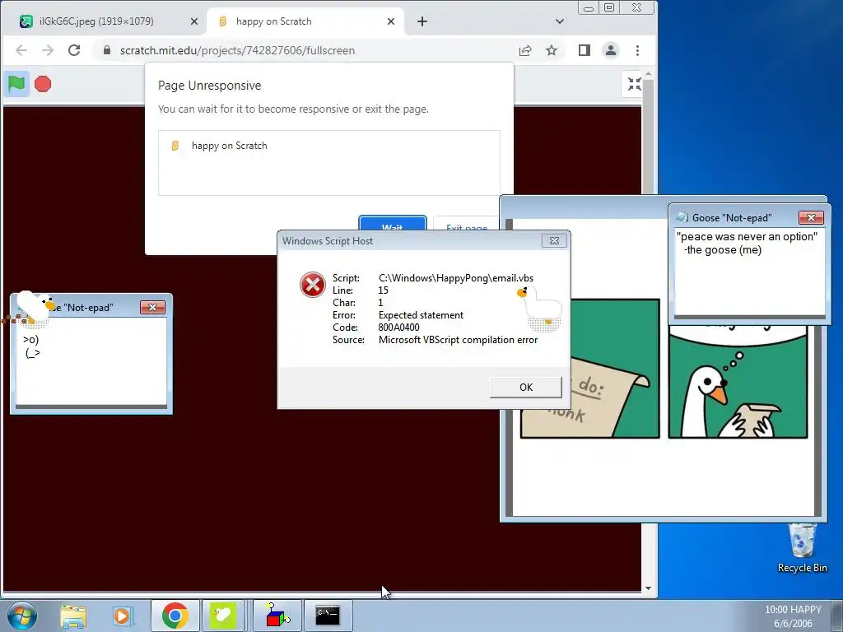Close the left Goose Not-epad window
Screen dimensions: 843x632
(x=152, y=307)
